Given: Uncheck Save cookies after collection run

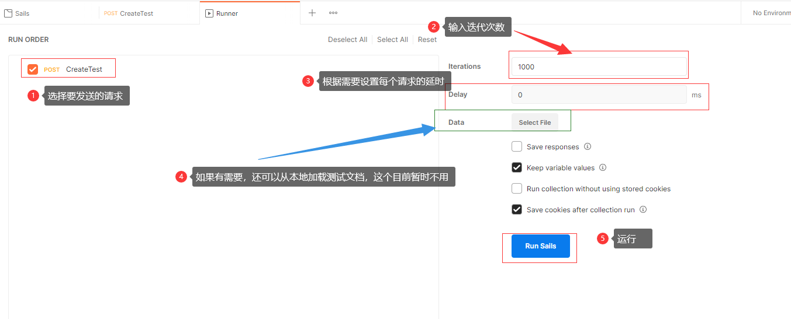Looking at the screenshot, I should [x=517, y=209].
